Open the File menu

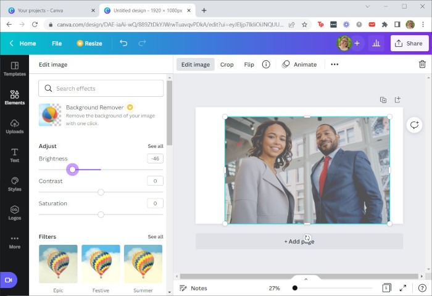click(57, 44)
